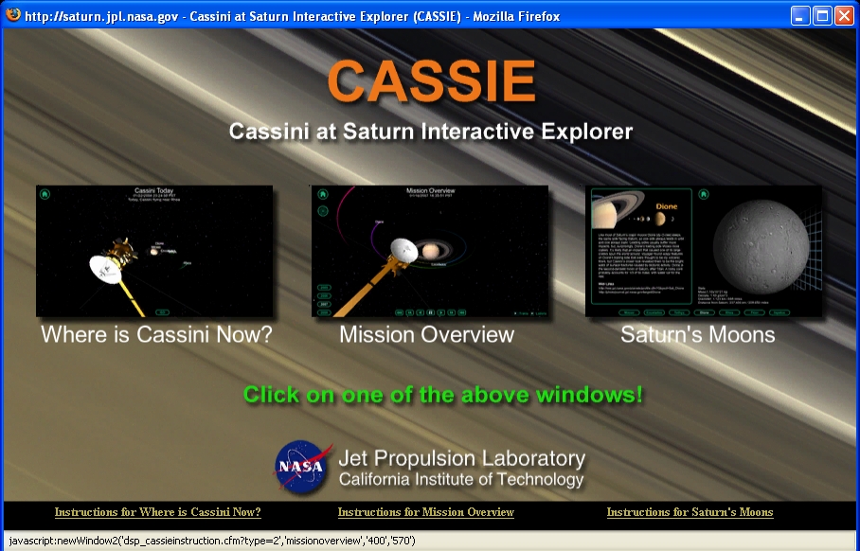Image resolution: width=860 pixels, height=551 pixels.
Task: Open the Mission Overview preview image
Action: coord(429,251)
